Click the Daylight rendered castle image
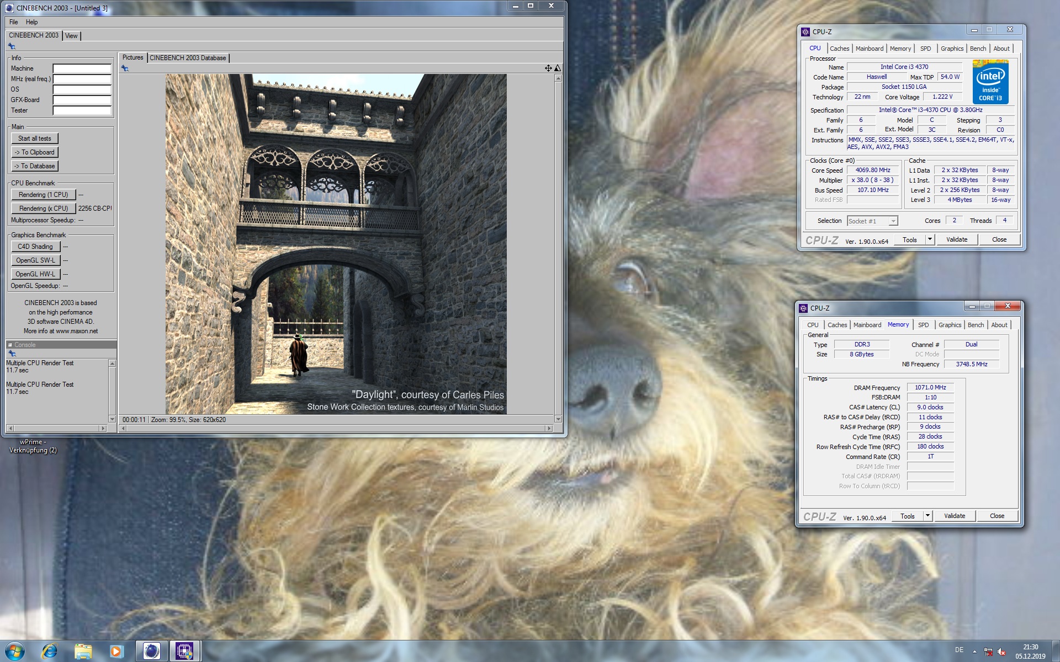 pyautogui.click(x=336, y=244)
